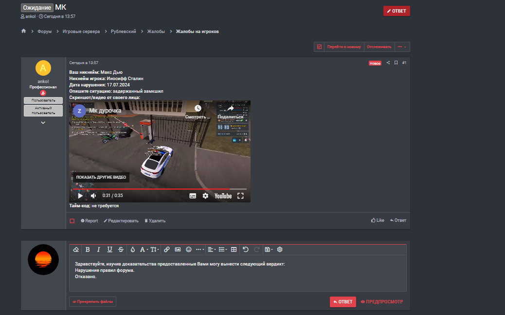
Task: Open the emoji smiley picker
Action: [189, 249]
